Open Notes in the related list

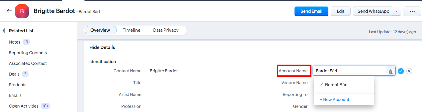pos(15,42)
